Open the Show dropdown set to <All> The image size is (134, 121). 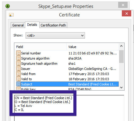[x=55, y=36]
